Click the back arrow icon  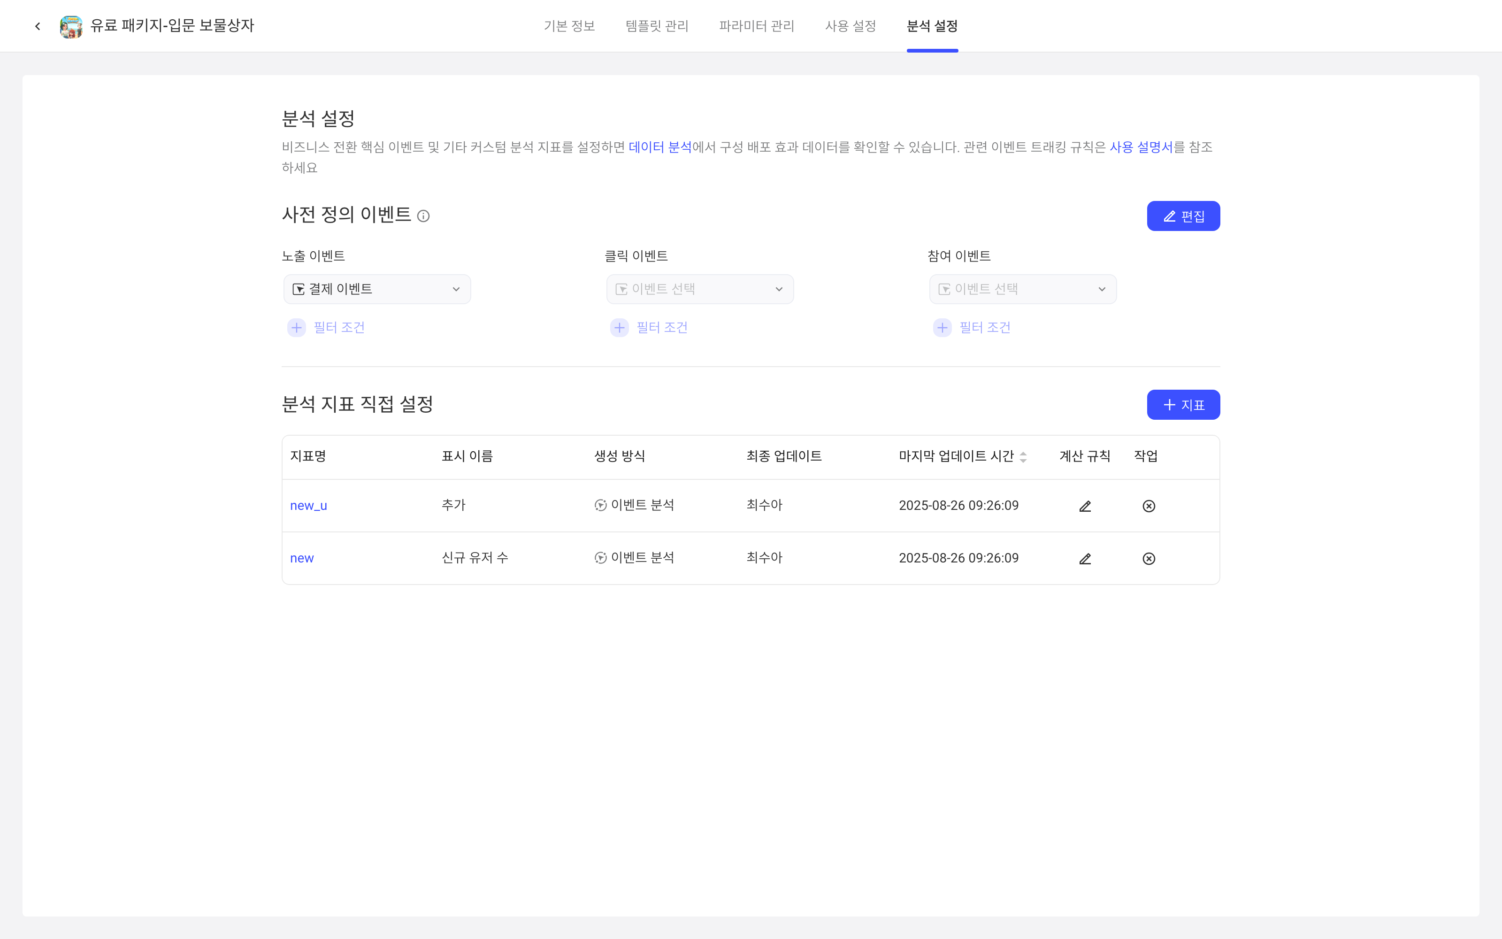point(38,26)
